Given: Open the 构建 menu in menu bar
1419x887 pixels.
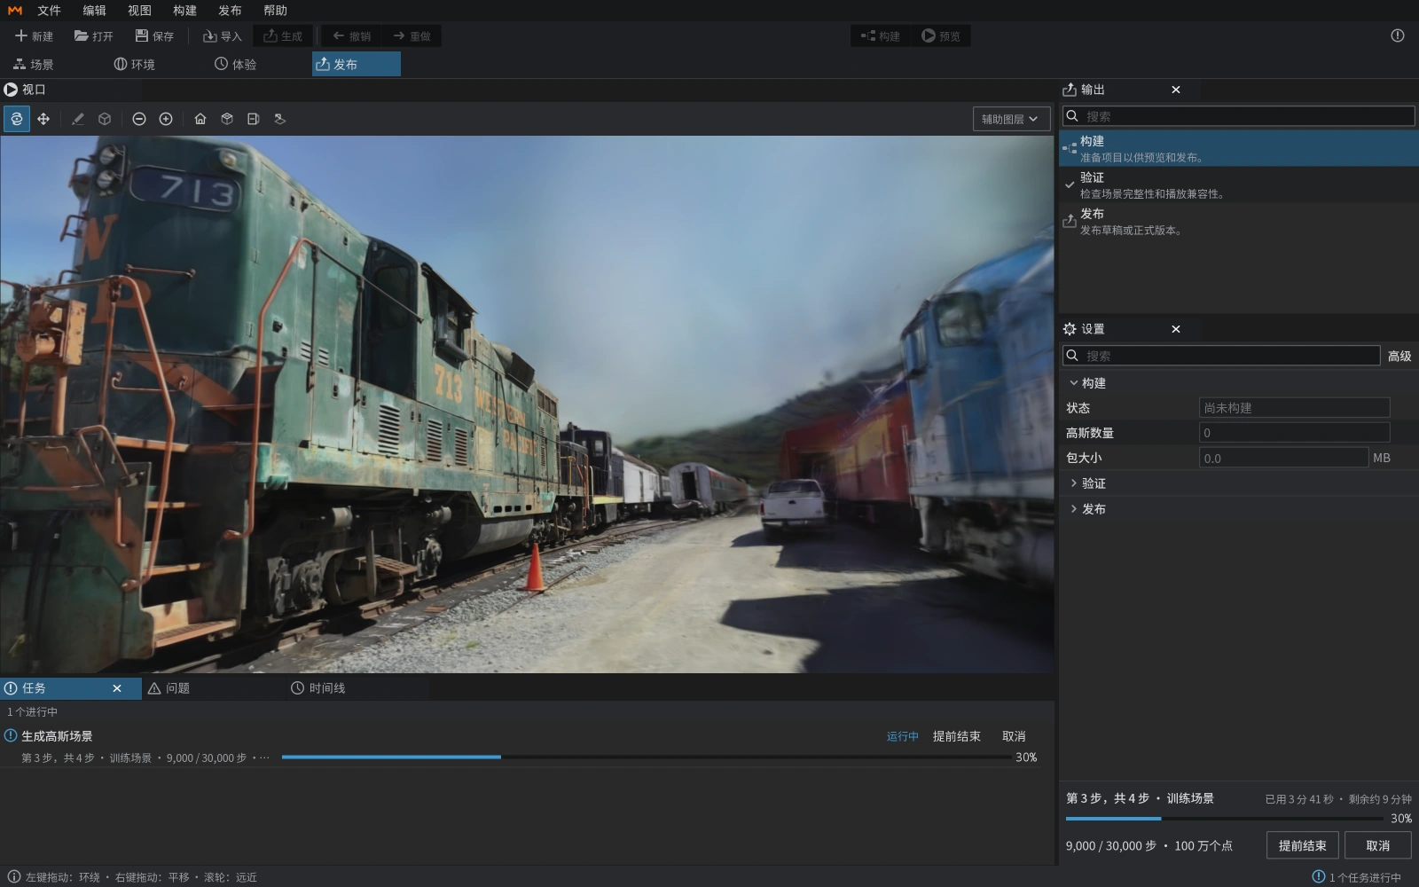Looking at the screenshot, I should pos(184,11).
